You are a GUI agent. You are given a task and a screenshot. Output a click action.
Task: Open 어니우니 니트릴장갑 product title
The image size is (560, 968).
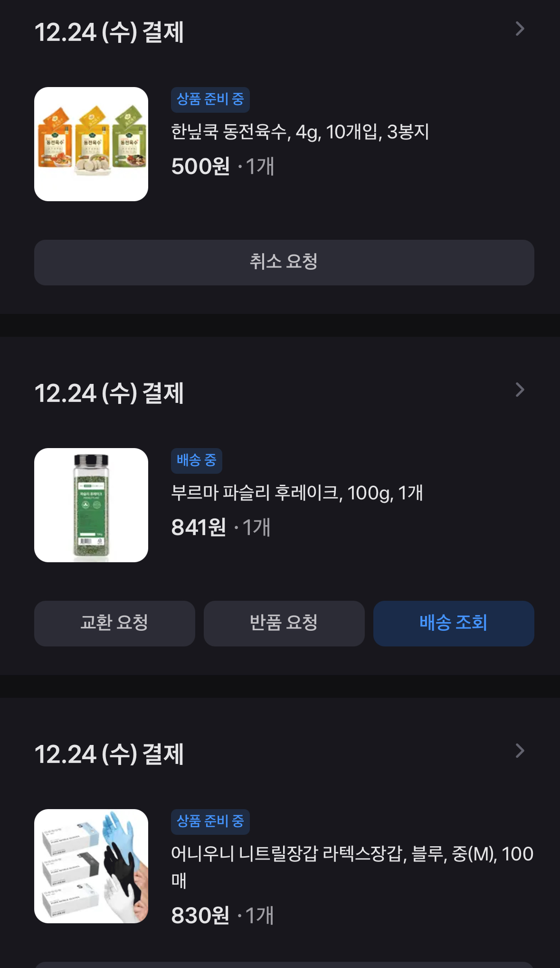[x=351, y=854]
